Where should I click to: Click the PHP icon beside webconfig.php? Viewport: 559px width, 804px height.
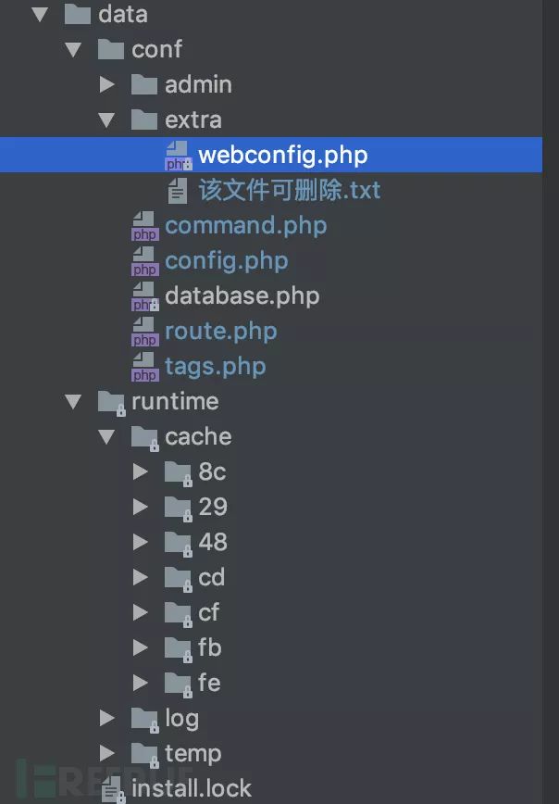tap(177, 156)
